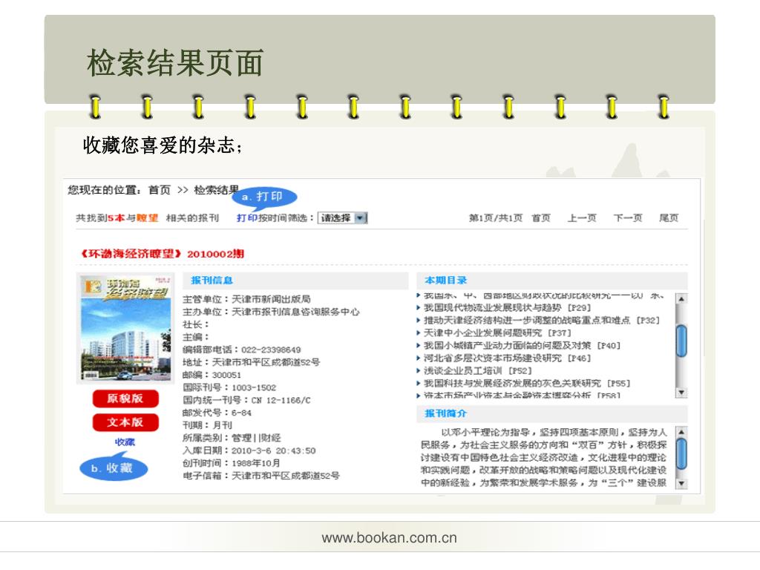The image size is (760, 570).
Task: Open article 我国现代物流业发展现状与趋势 [P29]
Action: pos(507,308)
